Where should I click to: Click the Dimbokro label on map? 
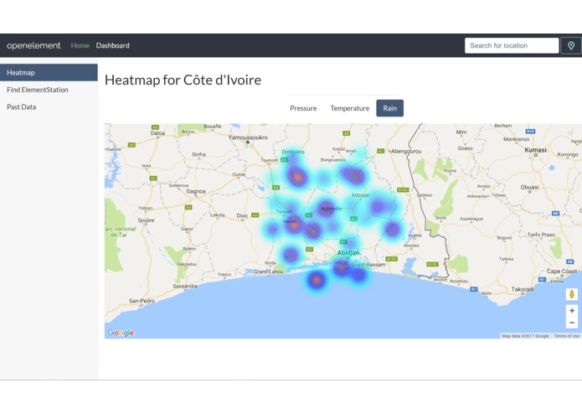pyautogui.click(x=293, y=152)
